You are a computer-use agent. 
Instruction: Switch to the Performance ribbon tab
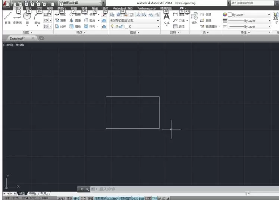pos(146,8)
